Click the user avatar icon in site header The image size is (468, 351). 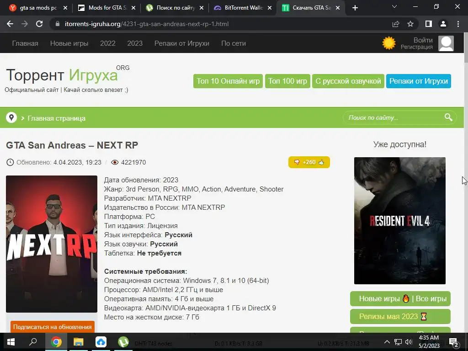pyautogui.click(x=446, y=43)
